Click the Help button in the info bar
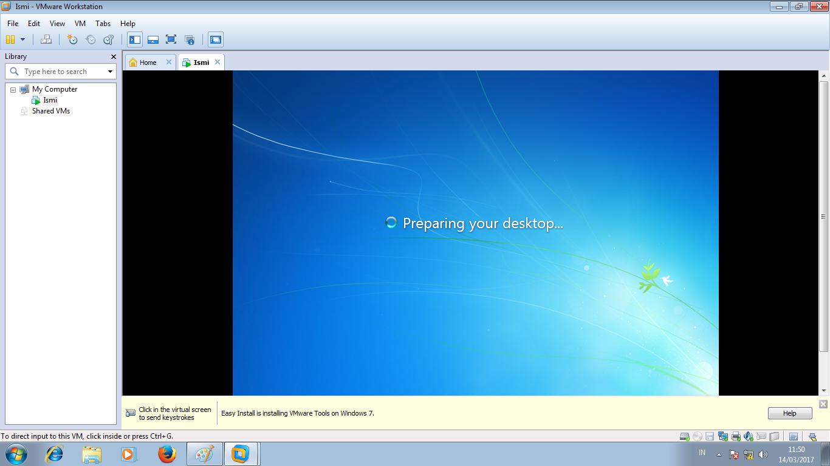830x466 pixels. pos(790,413)
